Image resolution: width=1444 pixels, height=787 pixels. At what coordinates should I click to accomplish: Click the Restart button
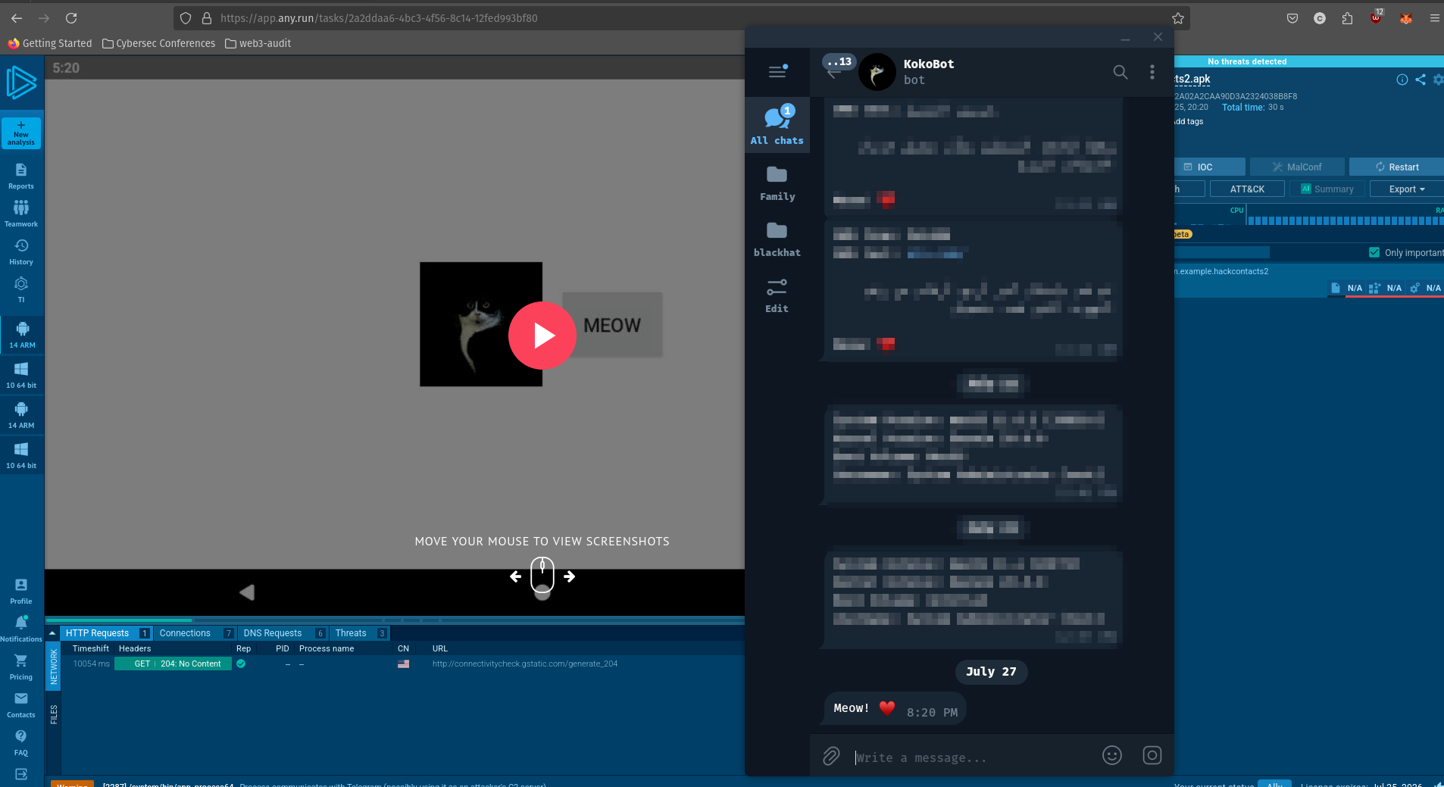pyautogui.click(x=1396, y=167)
